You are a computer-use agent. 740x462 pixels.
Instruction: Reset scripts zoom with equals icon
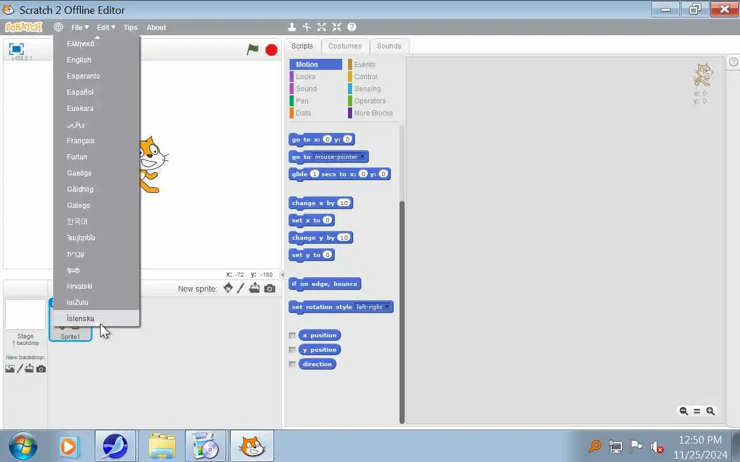point(697,411)
